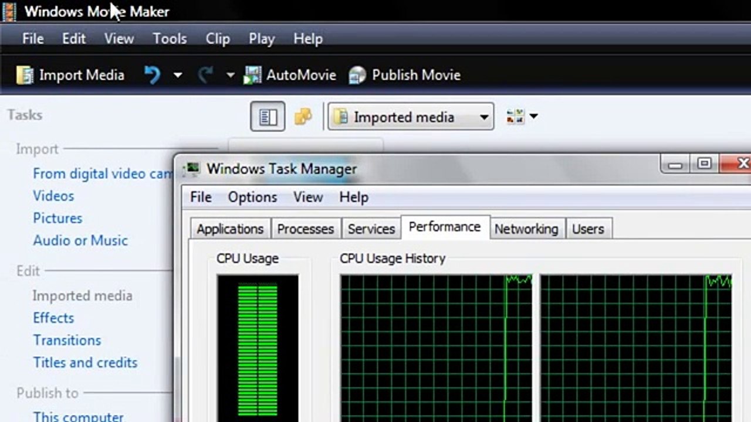
Task: Undo the last action with the blue arrow
Action: [x=152, y=75]
